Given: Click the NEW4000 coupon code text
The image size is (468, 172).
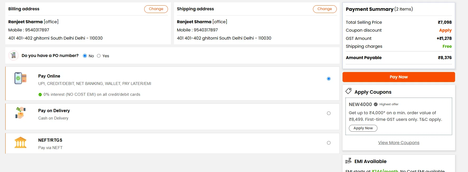Looking at the screenshot, I should pos(360,104).
